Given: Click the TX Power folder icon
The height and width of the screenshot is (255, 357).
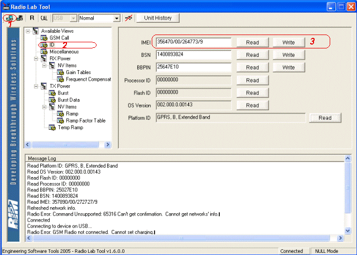Looking at the screenshot, I should pyautogui.click(x=44, y=86).
